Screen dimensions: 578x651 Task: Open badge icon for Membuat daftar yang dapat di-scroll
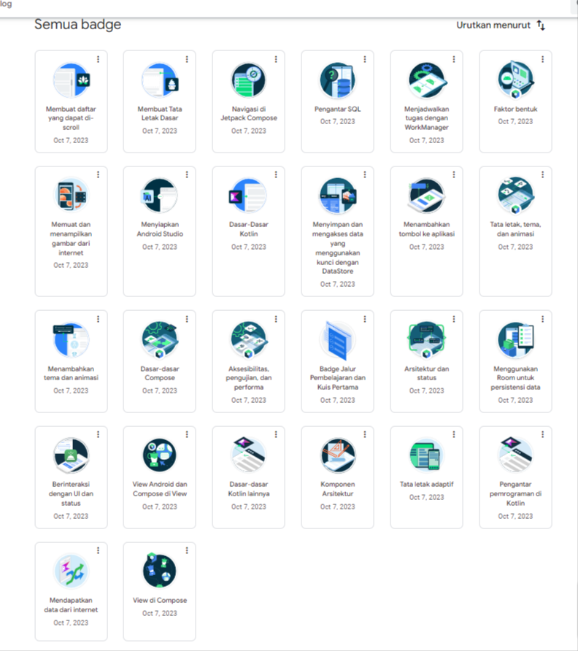tap(71, 80)
